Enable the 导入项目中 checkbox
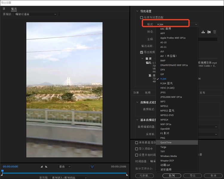The image size is (224, 179). click(x=137, y=149)
